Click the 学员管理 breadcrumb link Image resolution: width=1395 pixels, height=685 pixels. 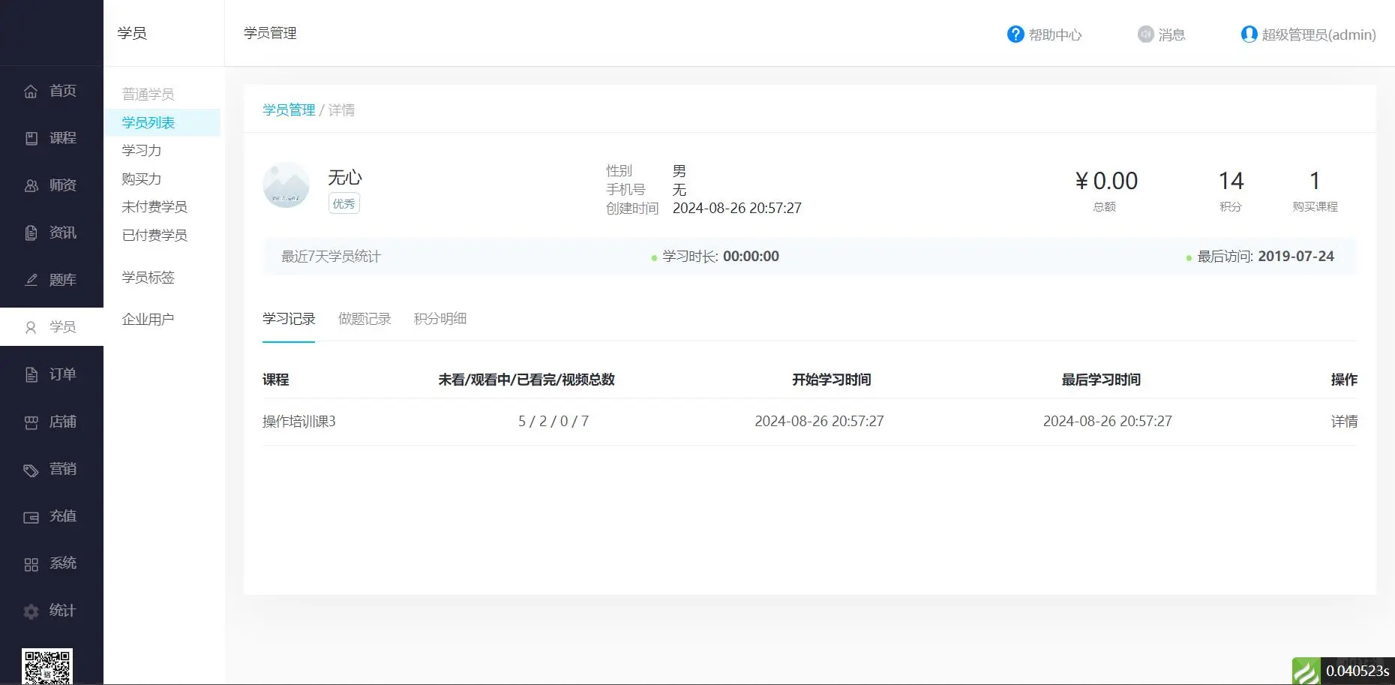(288, 110)
